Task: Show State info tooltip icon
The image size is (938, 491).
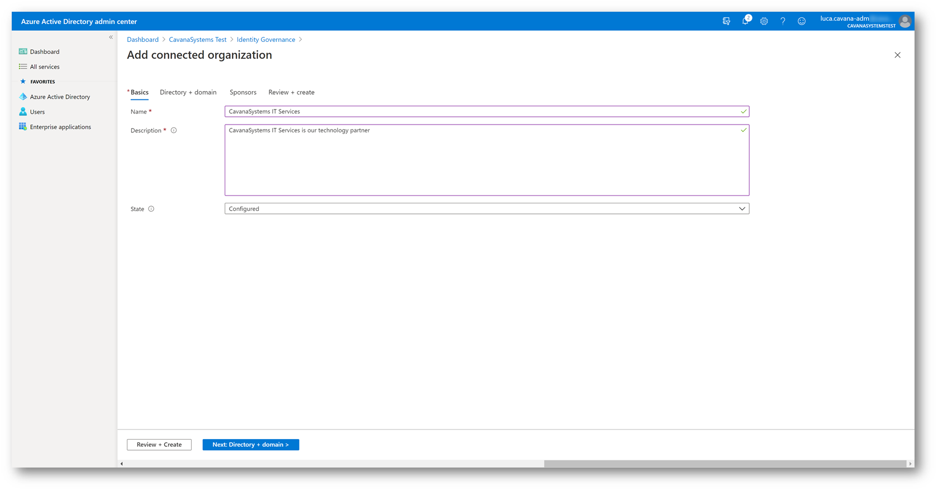Action: coord(151,209)
